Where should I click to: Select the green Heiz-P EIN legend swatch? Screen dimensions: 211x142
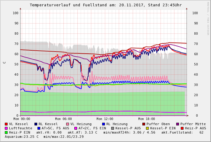click(x=6, y=132)
